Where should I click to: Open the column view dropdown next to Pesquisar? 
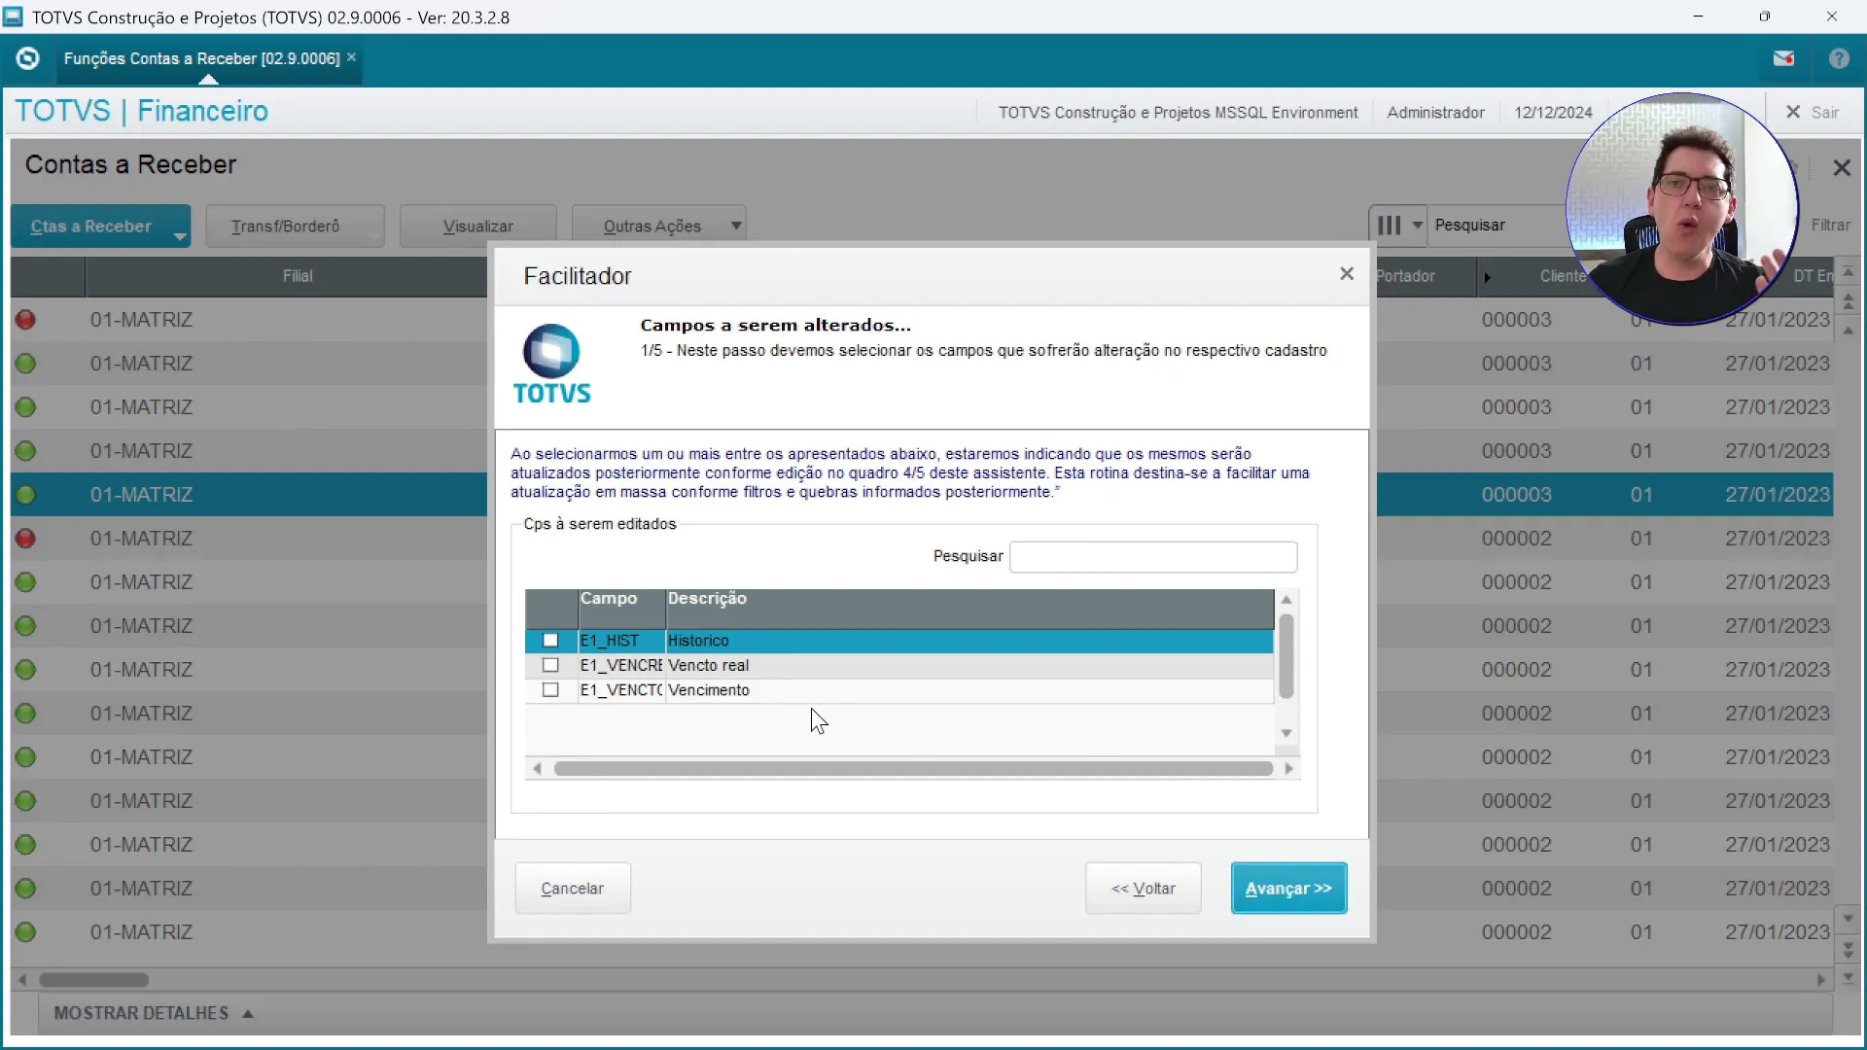click(x=1419, y=225)
